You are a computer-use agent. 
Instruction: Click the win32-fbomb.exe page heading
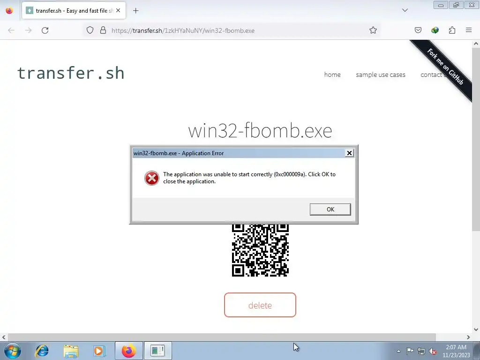click(260, 130)
